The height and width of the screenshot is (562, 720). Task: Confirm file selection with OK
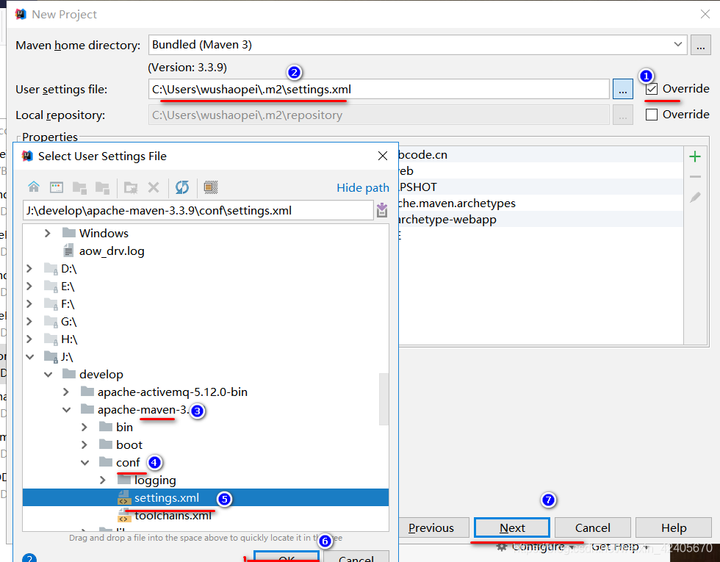coord(287,557)
